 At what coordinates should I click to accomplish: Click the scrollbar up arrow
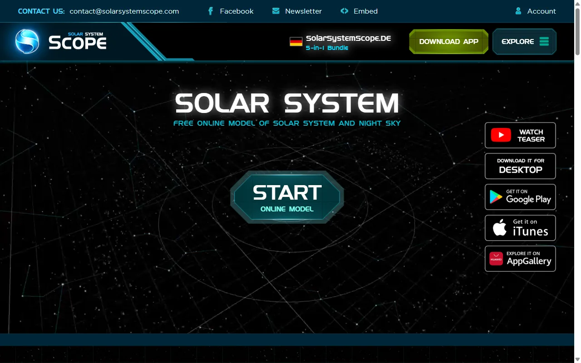coord(577,3)
